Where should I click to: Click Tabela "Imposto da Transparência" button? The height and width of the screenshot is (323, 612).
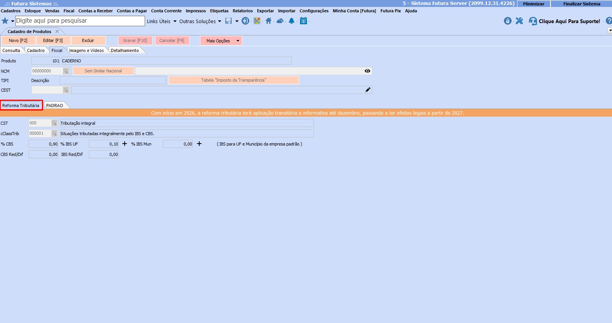[x=233, y=80]
